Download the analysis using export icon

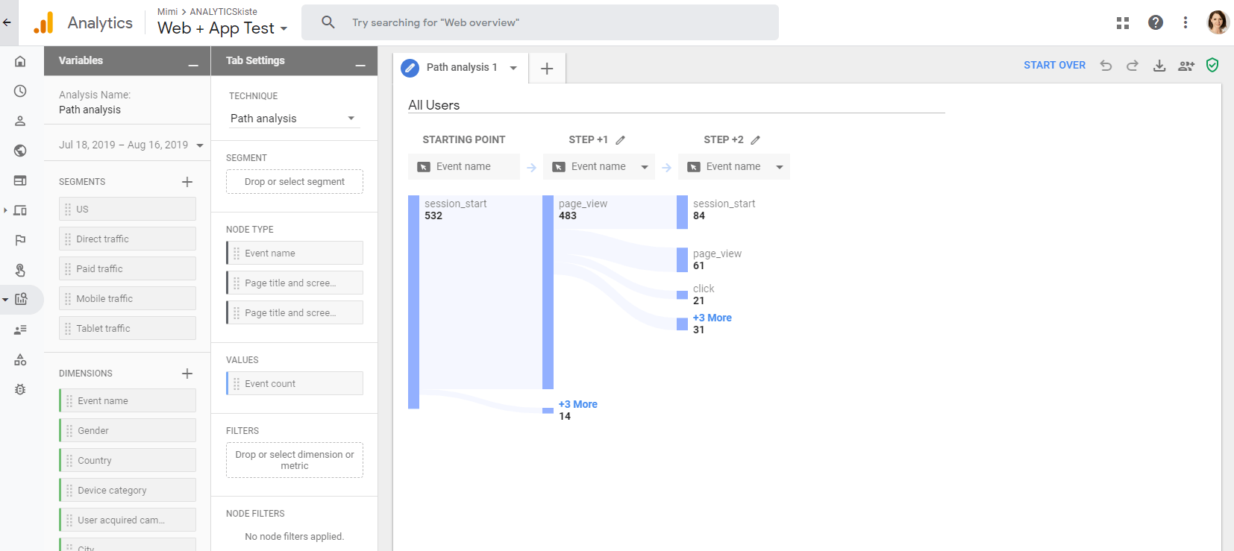[x=1159, y=66]
